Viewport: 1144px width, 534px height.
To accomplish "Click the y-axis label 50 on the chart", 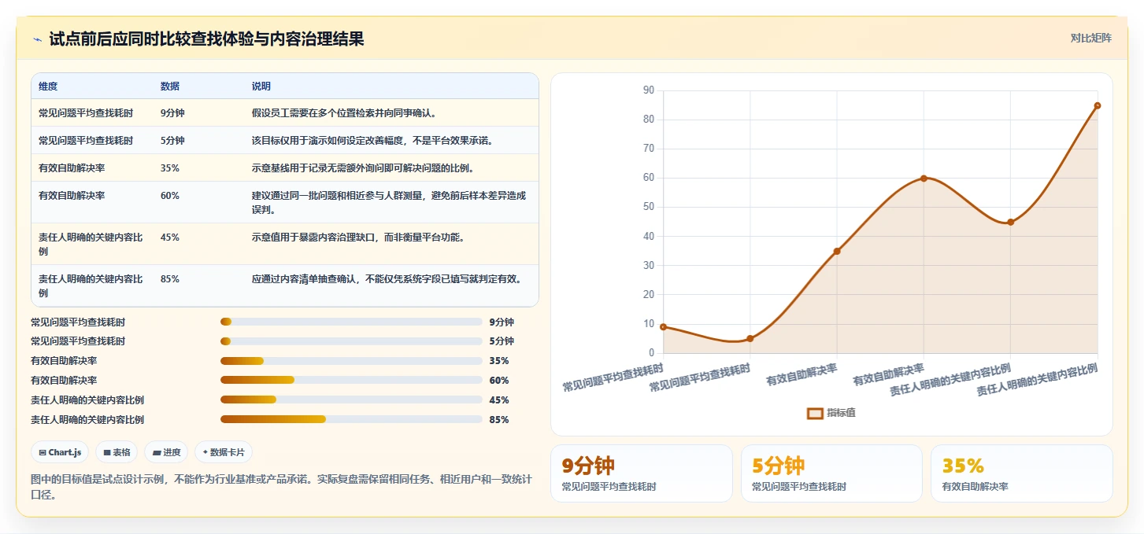I will [x=649, y=207].
